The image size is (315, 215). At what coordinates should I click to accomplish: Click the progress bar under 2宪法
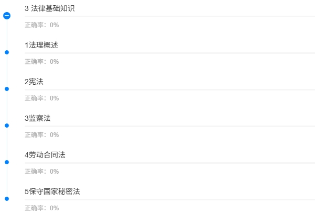click(x=170, y=89)
